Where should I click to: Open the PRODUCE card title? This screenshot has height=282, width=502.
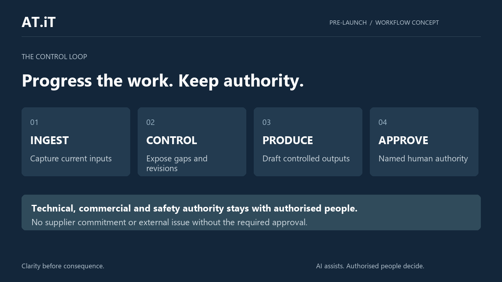coord(287,140)
